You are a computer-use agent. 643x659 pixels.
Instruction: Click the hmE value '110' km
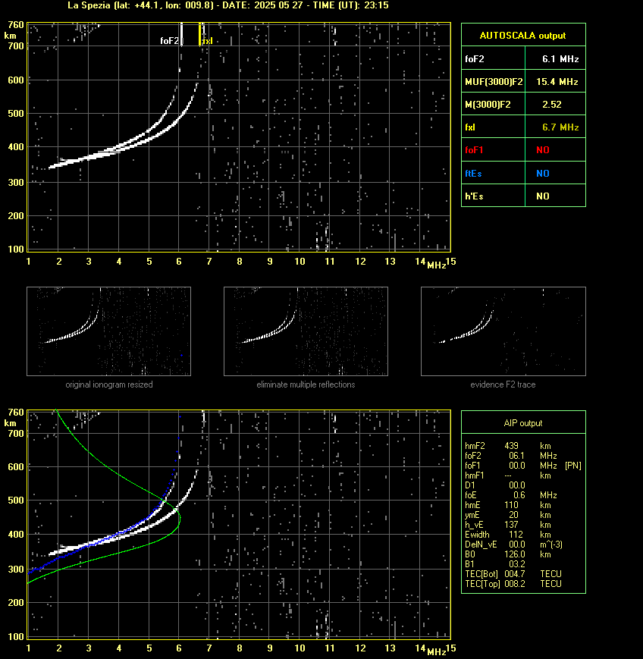click(512, 505)
